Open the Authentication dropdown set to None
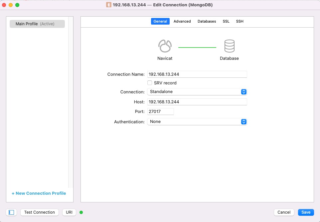This screenshot has height=222, width=320. pos(197,122)
